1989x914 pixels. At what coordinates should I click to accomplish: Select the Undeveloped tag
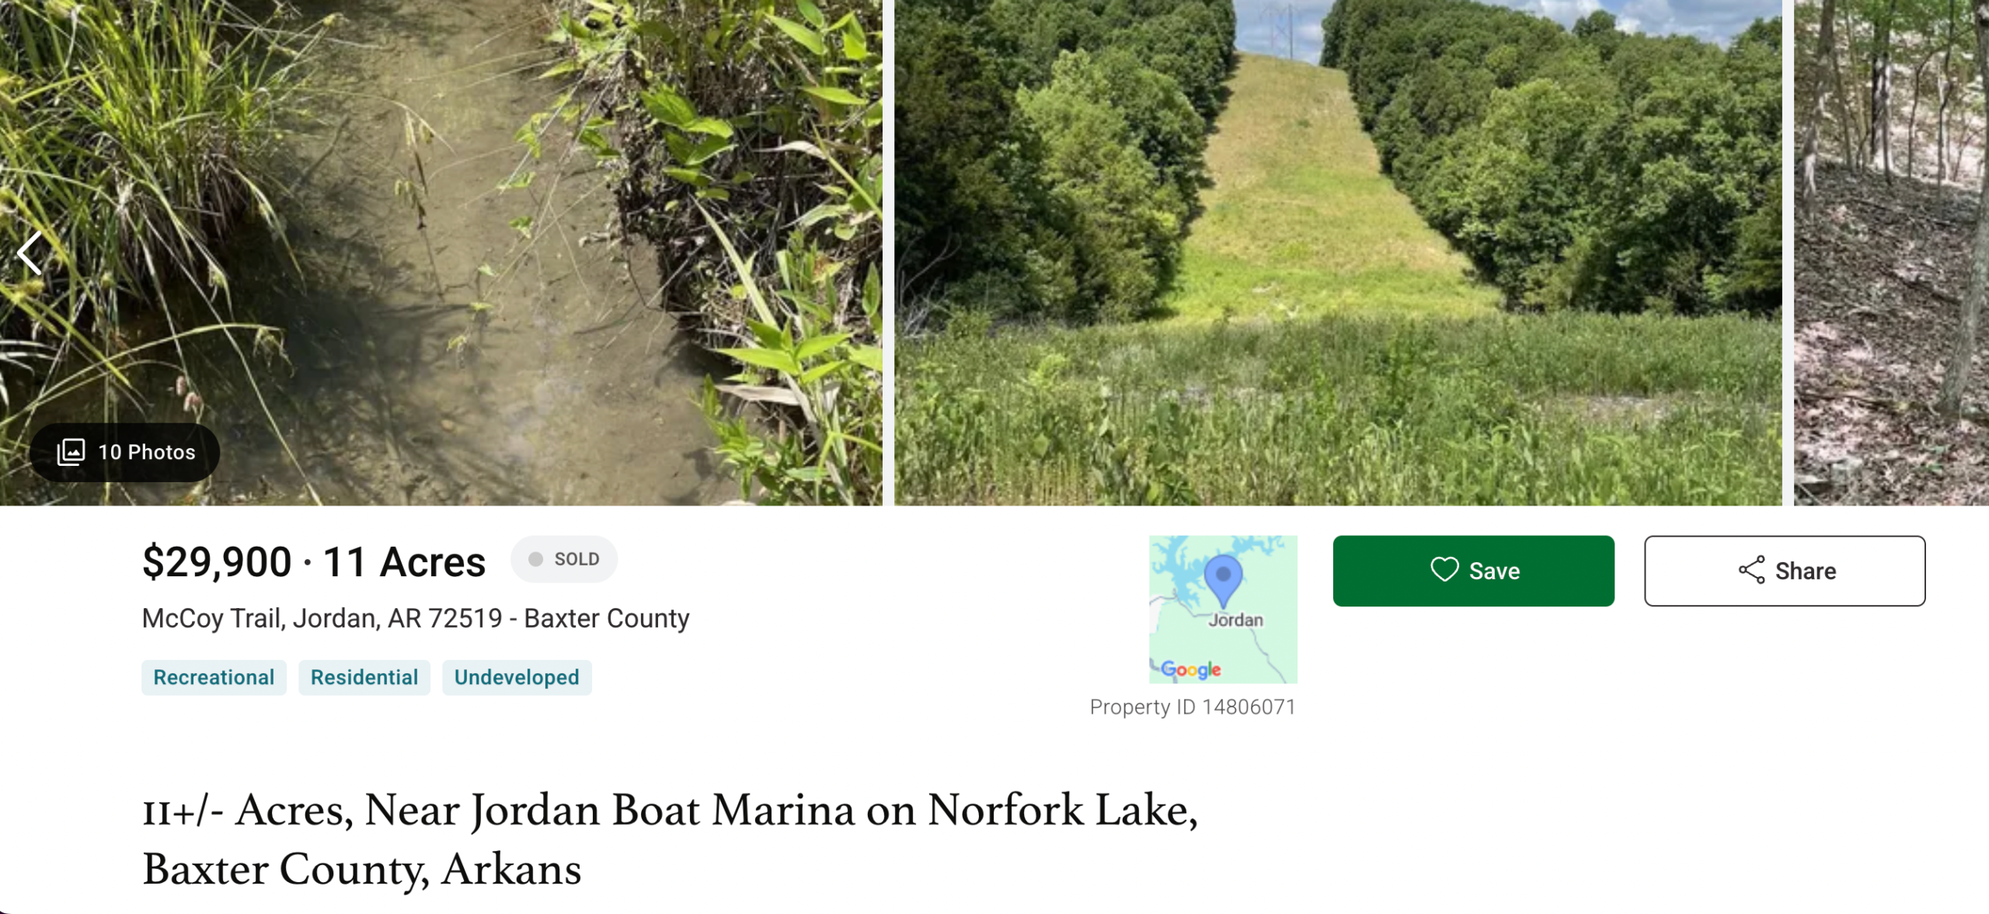517,677
